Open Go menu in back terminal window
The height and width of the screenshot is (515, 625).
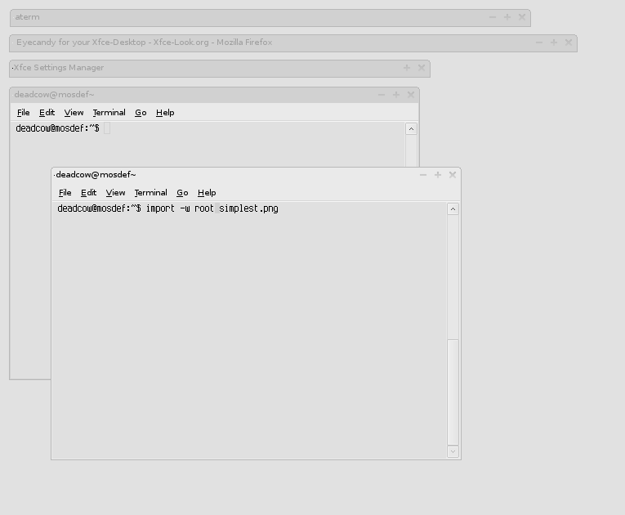pos(141,113)
